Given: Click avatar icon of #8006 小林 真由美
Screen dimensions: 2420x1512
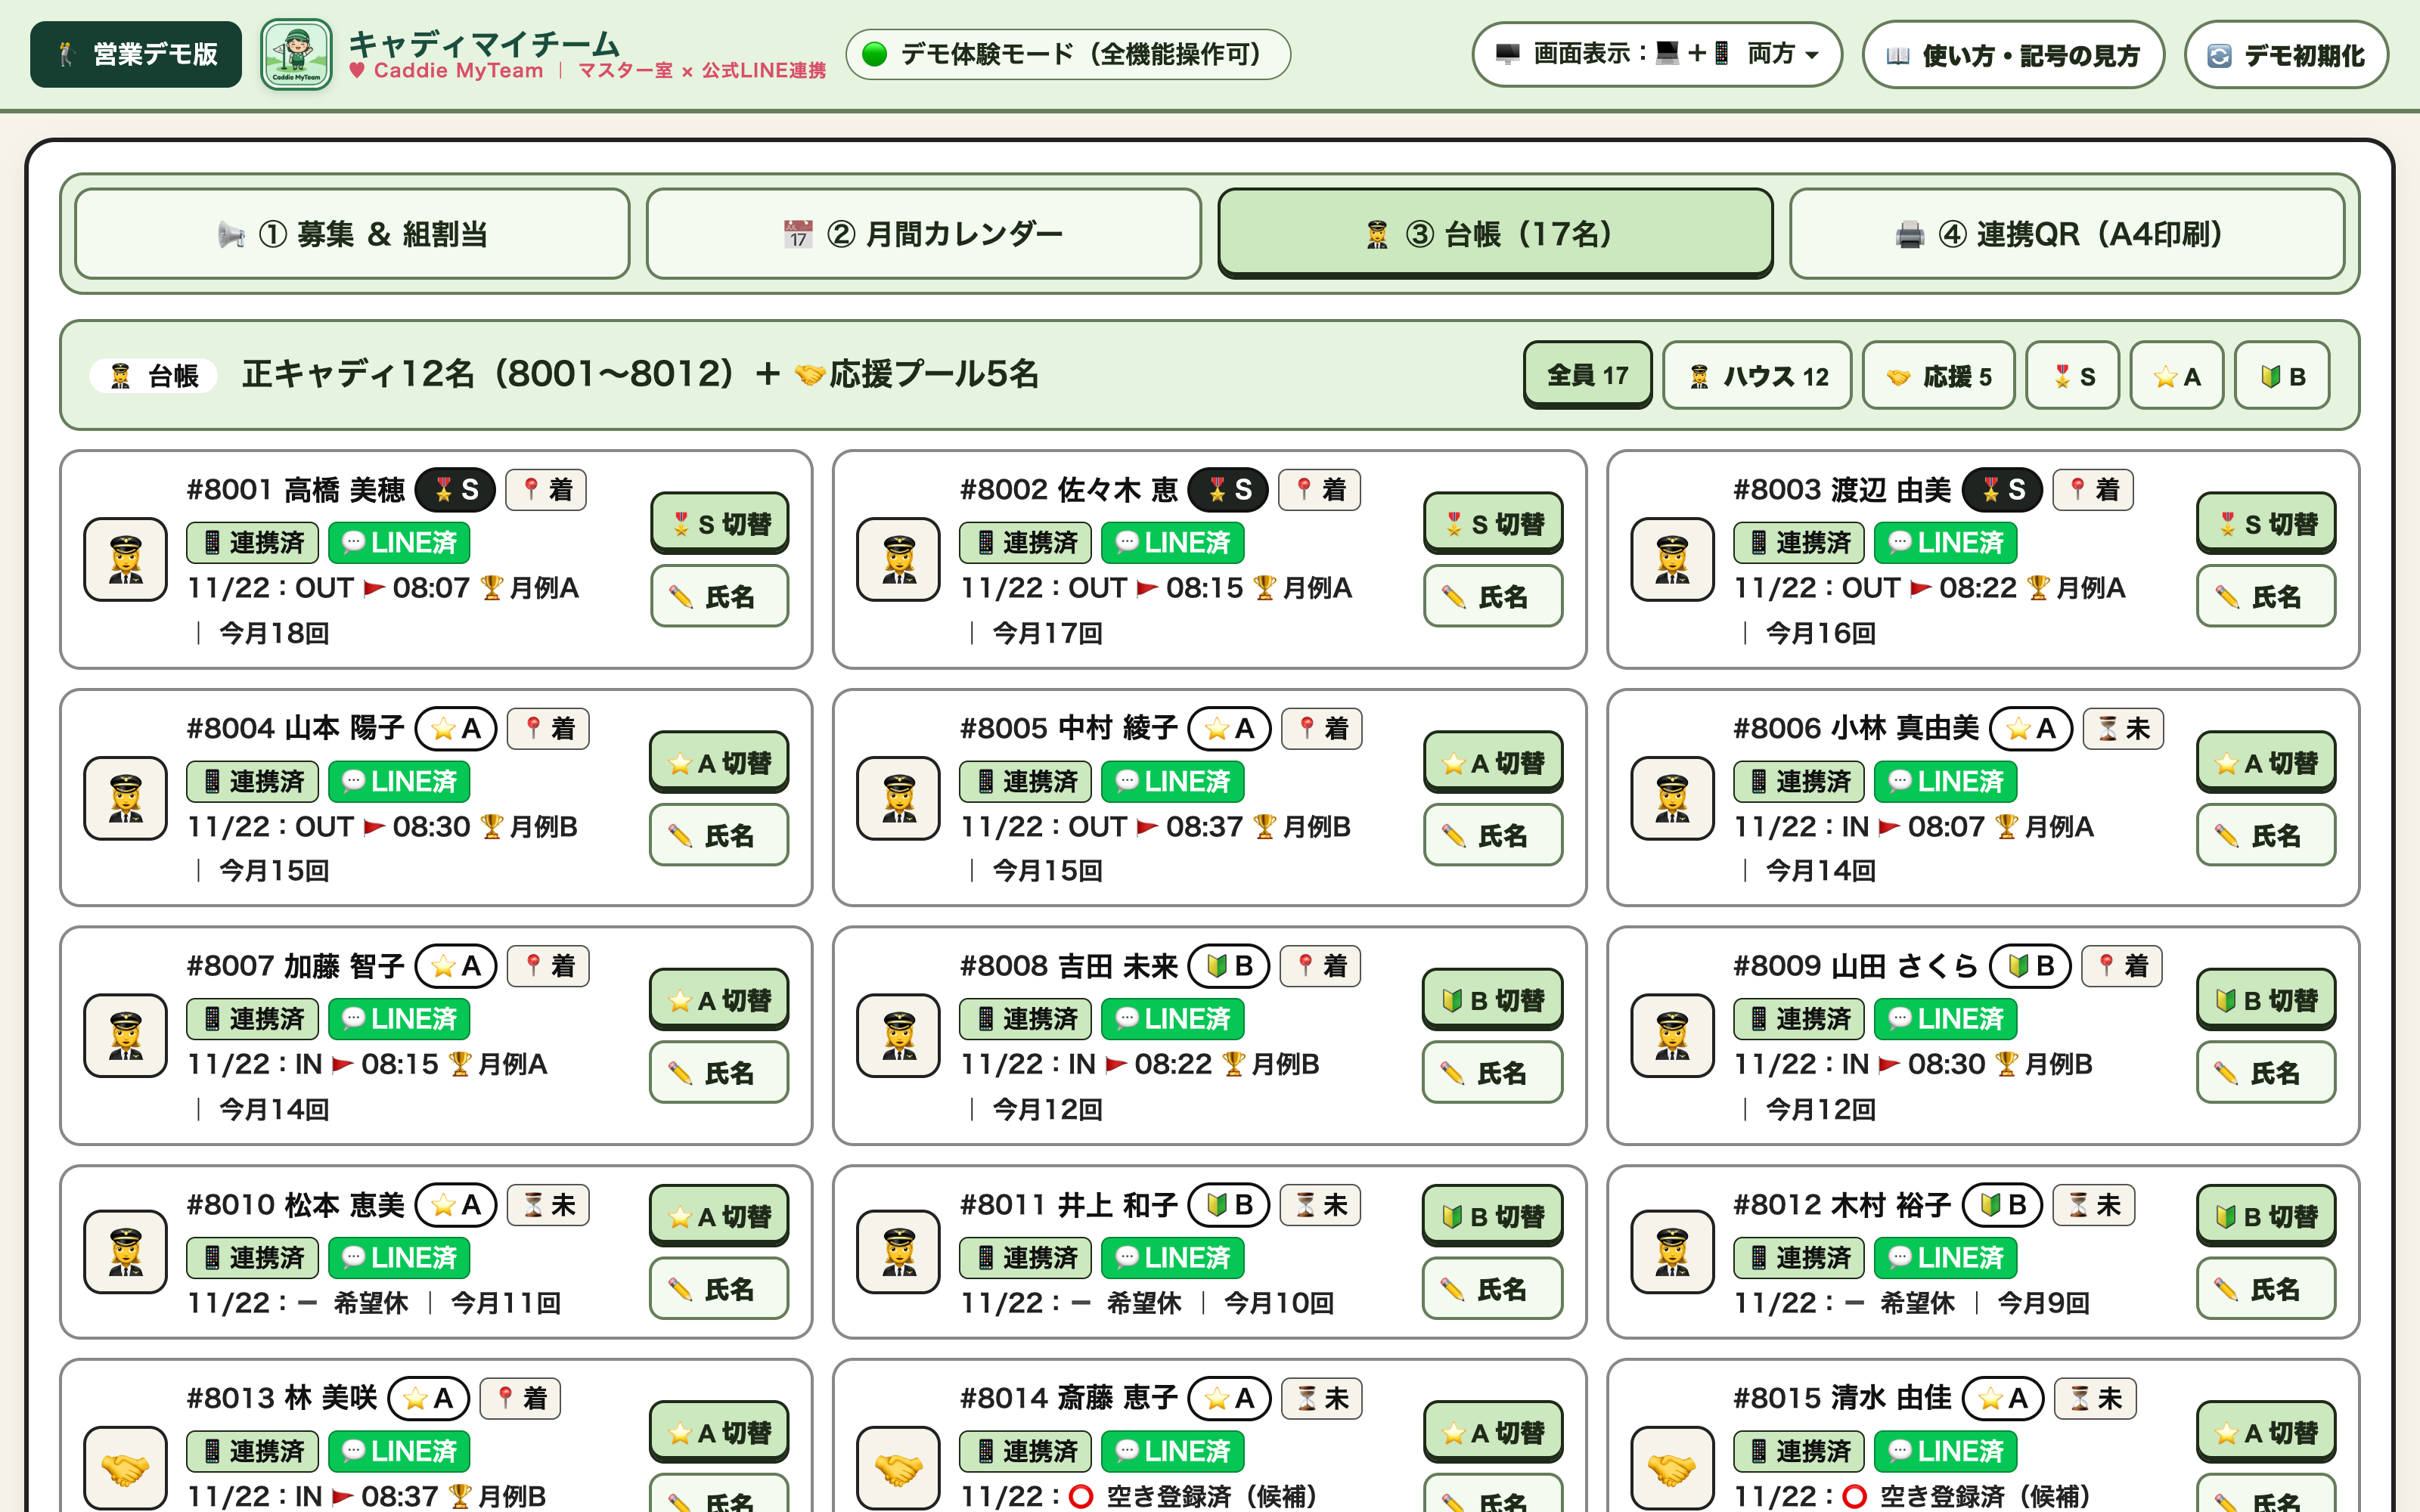Looking at the screenshot, I should (1672, 798).
